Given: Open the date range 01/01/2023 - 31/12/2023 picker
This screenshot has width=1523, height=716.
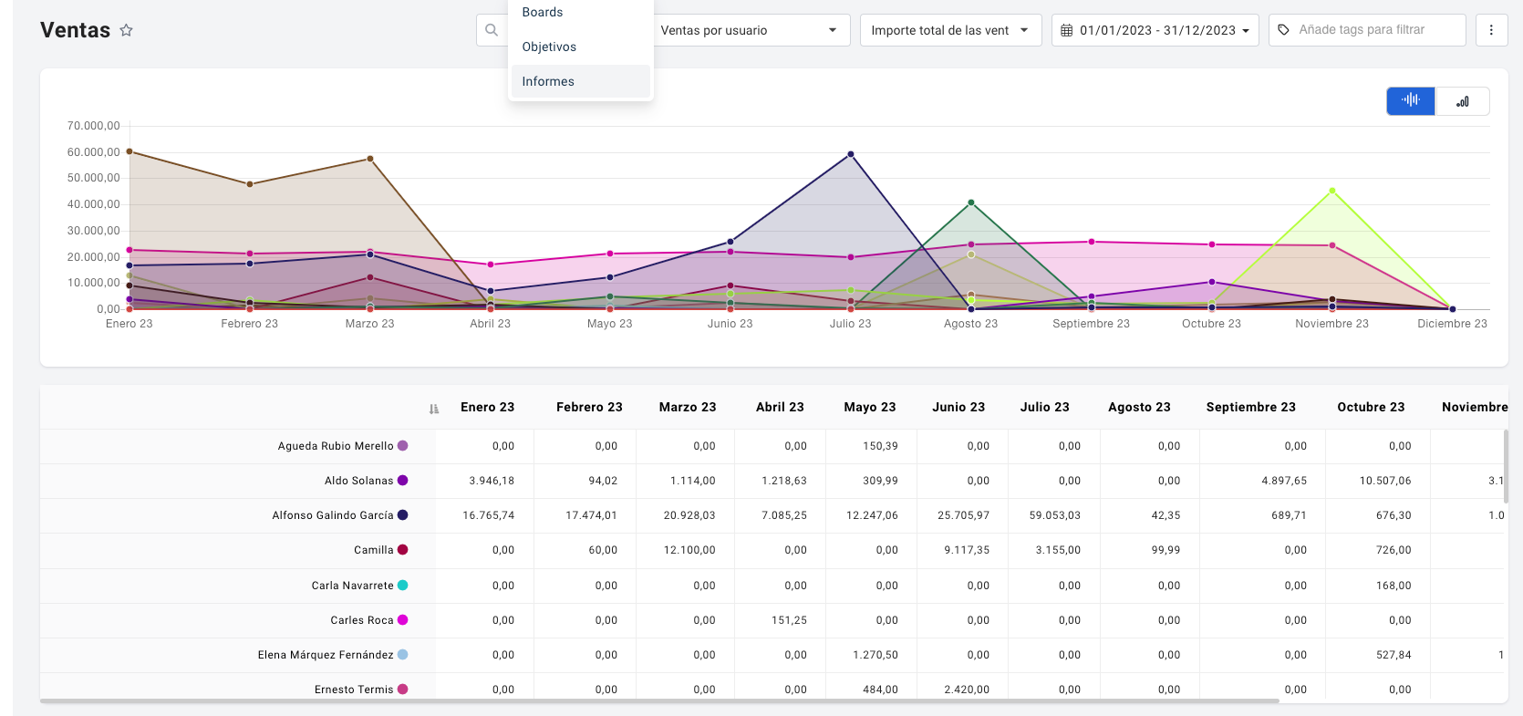Looking at the screenshot, I should click(x=1155, y=30).
